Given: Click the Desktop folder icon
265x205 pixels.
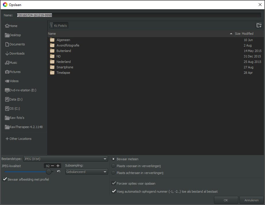Looking at the screenshot, I should coord(7,35).
